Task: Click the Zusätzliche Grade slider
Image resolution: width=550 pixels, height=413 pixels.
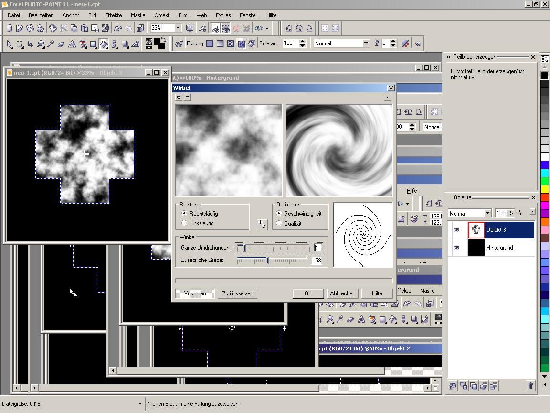Action: tap(267, 261)
